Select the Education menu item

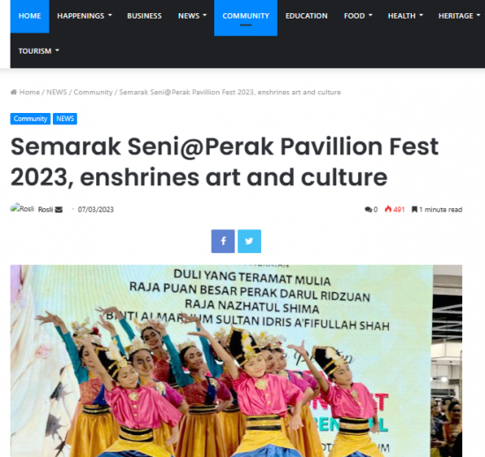point(307,16)
